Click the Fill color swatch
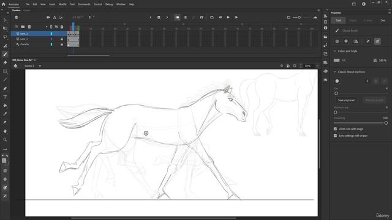 click(337, 61)
